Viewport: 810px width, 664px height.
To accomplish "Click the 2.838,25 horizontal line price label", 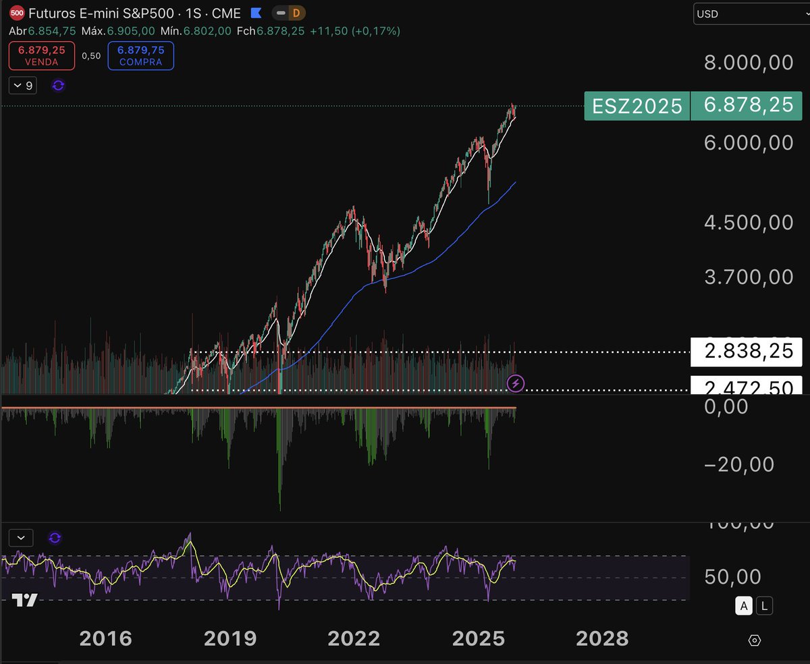I will coord(747,352).
